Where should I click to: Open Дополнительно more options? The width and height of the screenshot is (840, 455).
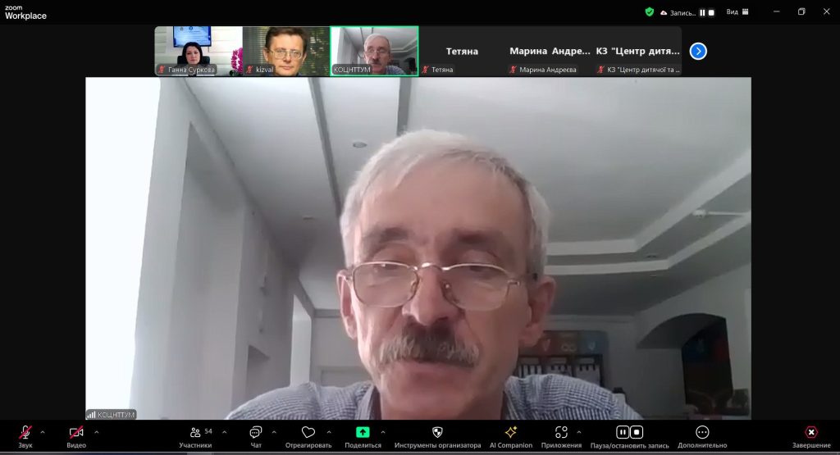(702, 433)
